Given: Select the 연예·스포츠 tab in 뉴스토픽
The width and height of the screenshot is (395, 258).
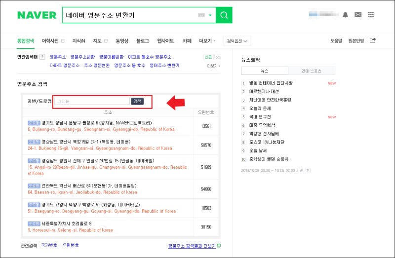Looking at the screenshot, I should coord(312,71).
